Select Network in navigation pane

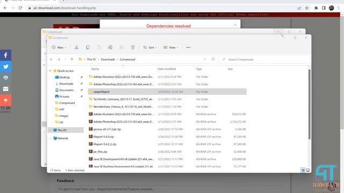(63, 138)
